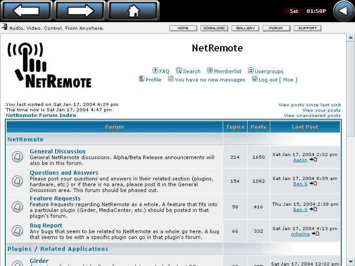Open Ben S profile in Feature Requests row
Screen dimensions: 355x266
(300, 210)
